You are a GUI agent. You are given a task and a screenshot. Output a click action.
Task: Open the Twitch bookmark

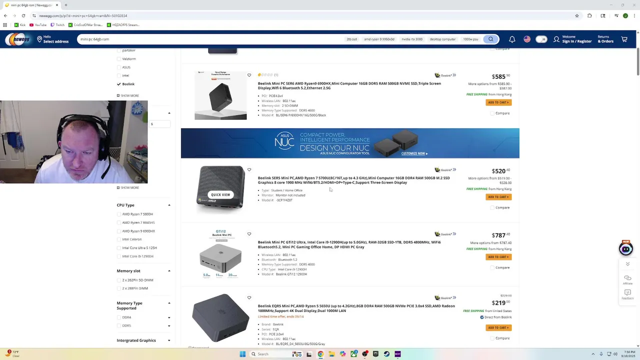(57, 25)
